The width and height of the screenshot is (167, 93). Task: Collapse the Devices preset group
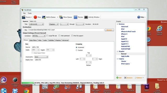tap(117, 24)
